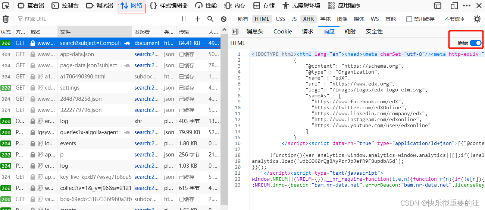Sort by the 发起者 column header
485x210 pixels.
(147, 32)
